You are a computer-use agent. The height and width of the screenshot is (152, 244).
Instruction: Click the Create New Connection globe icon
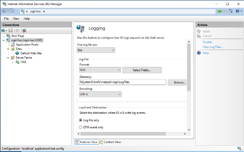4,31
